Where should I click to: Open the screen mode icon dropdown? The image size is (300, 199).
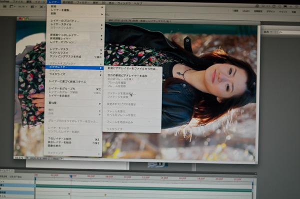(42, 7)
